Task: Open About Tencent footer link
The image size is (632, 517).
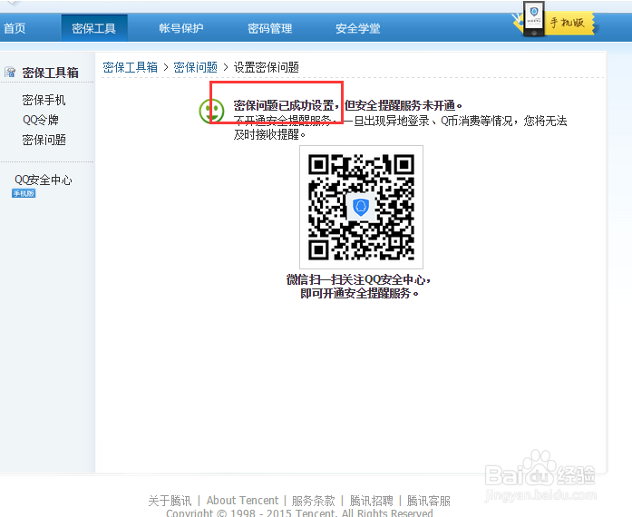Action: point(243,501)
